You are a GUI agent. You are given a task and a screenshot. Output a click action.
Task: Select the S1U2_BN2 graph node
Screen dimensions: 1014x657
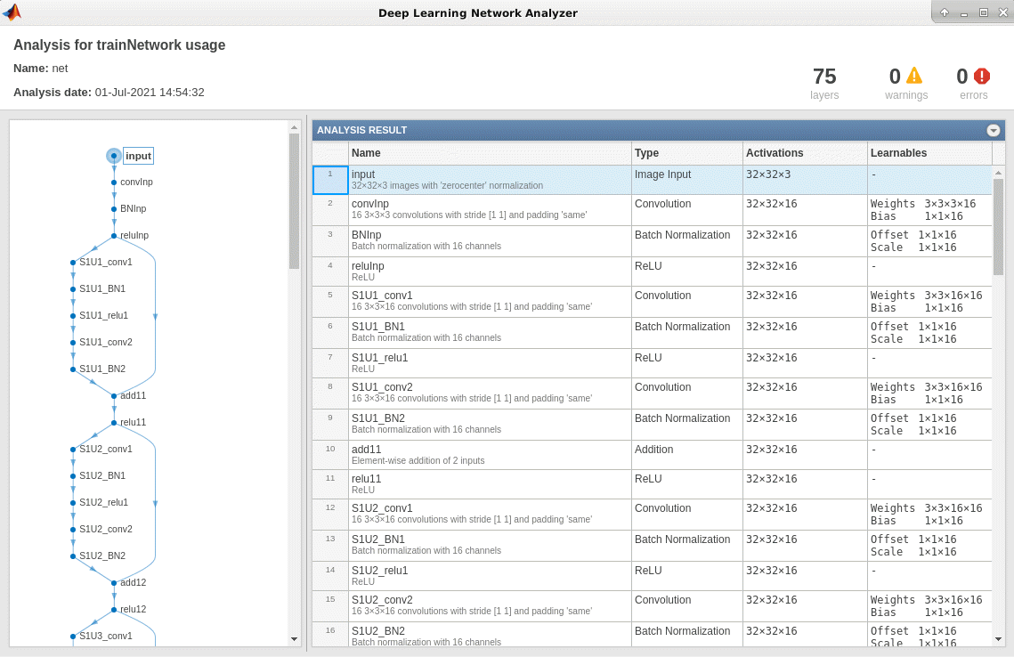pos(73,556)
